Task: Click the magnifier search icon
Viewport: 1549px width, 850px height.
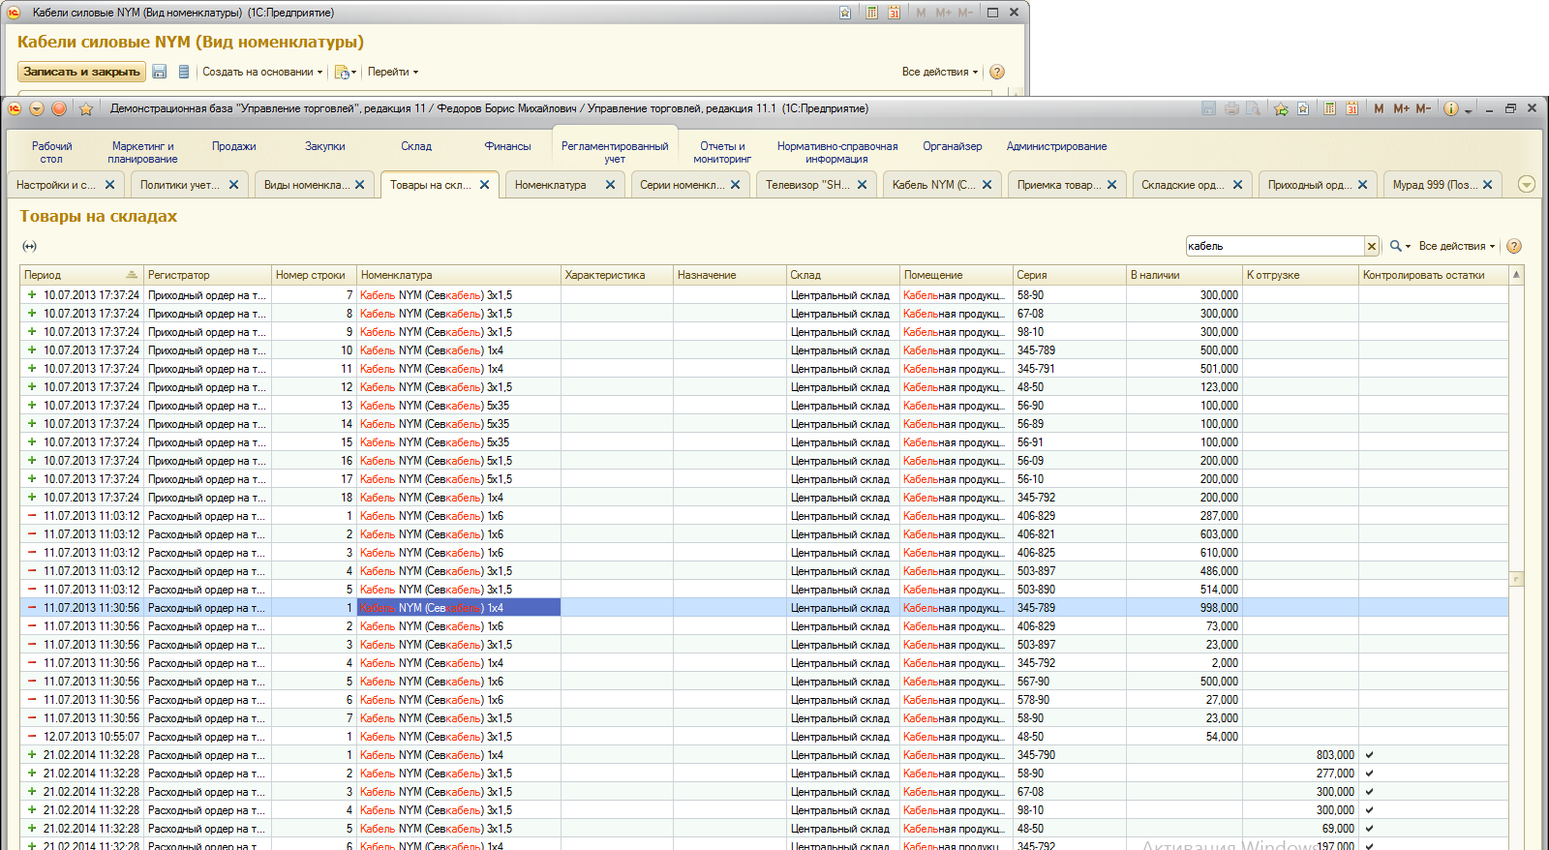Action: point(1396,246)
